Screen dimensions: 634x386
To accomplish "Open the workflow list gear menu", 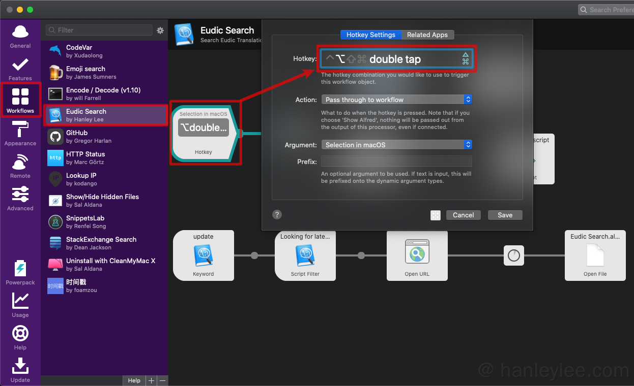I will 160,30.
